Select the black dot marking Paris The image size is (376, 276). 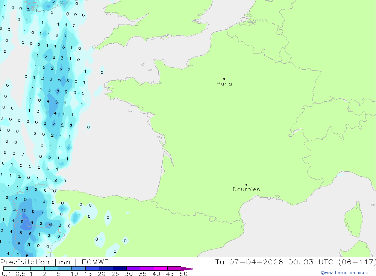pyautogui.click(x=224, y=79)
